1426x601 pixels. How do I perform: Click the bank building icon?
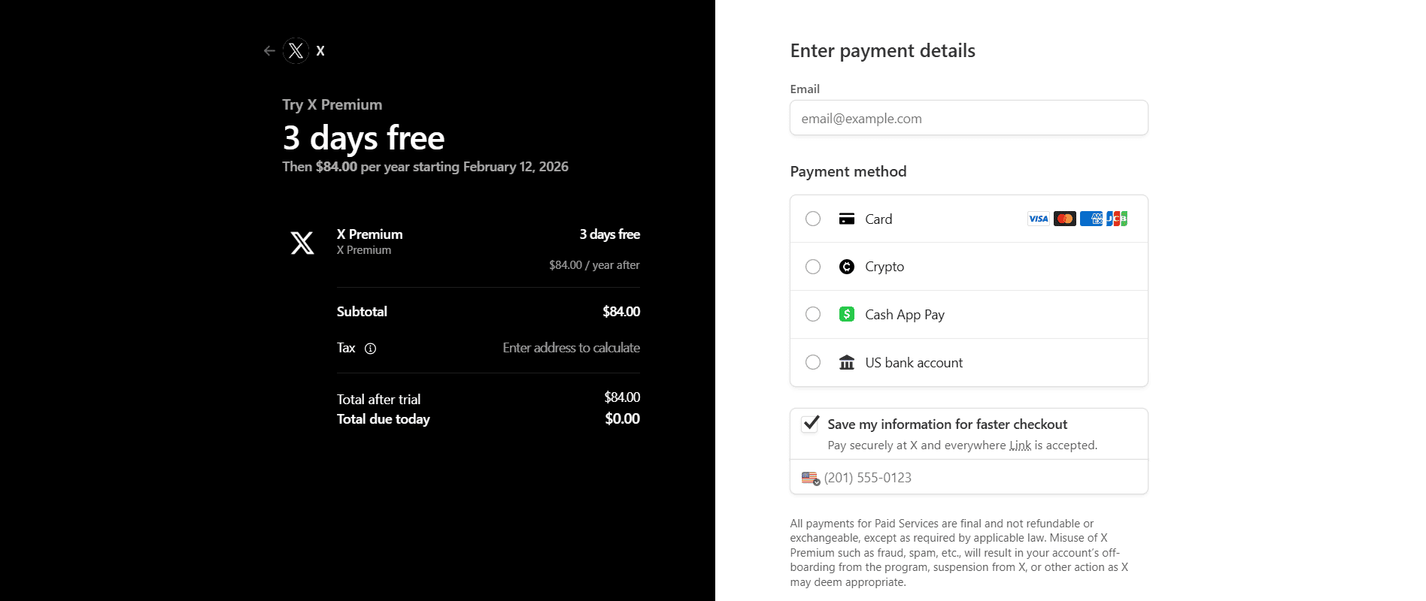pos(847,362)
